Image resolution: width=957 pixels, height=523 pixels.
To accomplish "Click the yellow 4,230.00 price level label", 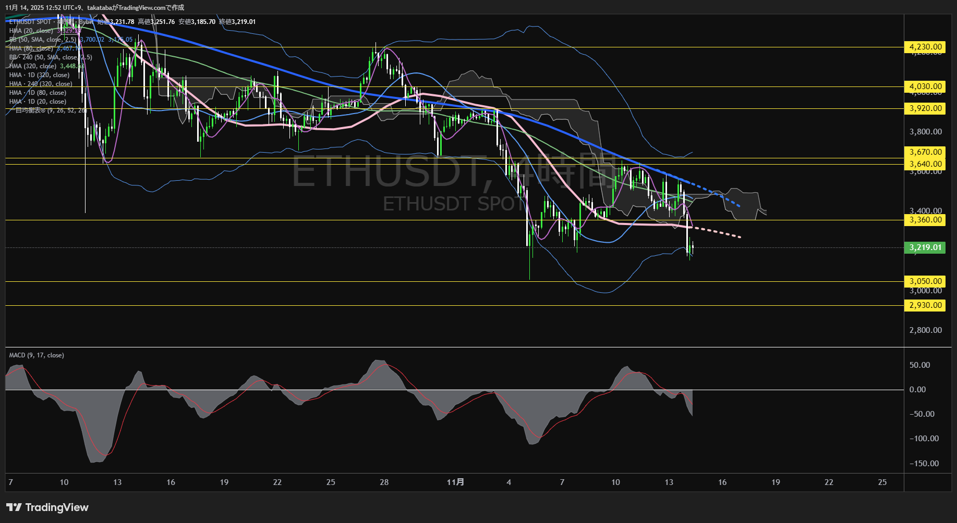I will pyautogui.click(x=924, y=47).
